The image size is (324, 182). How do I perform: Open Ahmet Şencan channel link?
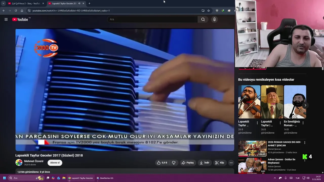[274, 149]
